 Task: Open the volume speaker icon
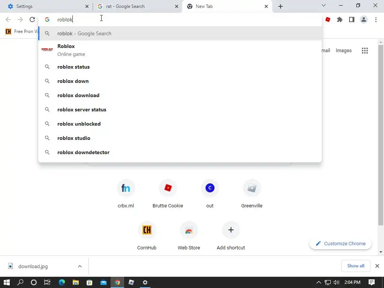click(x=336, y=282)
